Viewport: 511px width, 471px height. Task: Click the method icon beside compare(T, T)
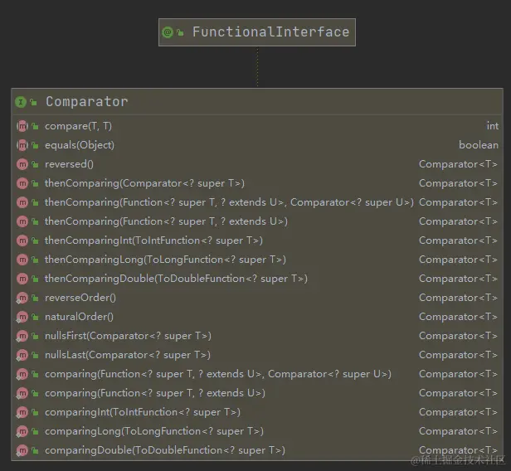[x=22, y=126]
